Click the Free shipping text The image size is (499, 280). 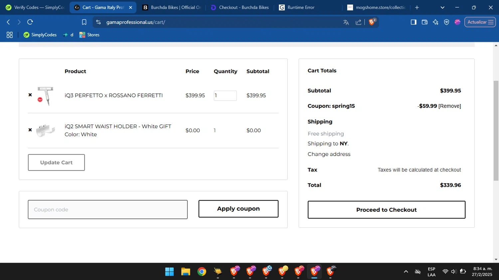coord(326,134)
